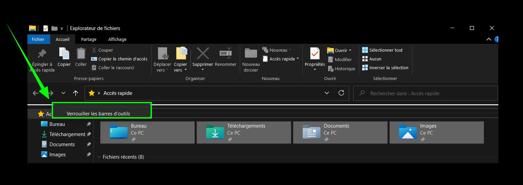The image size is (523, 185).
Task: Open the Documents folder tile
Action: click(340, 133)
